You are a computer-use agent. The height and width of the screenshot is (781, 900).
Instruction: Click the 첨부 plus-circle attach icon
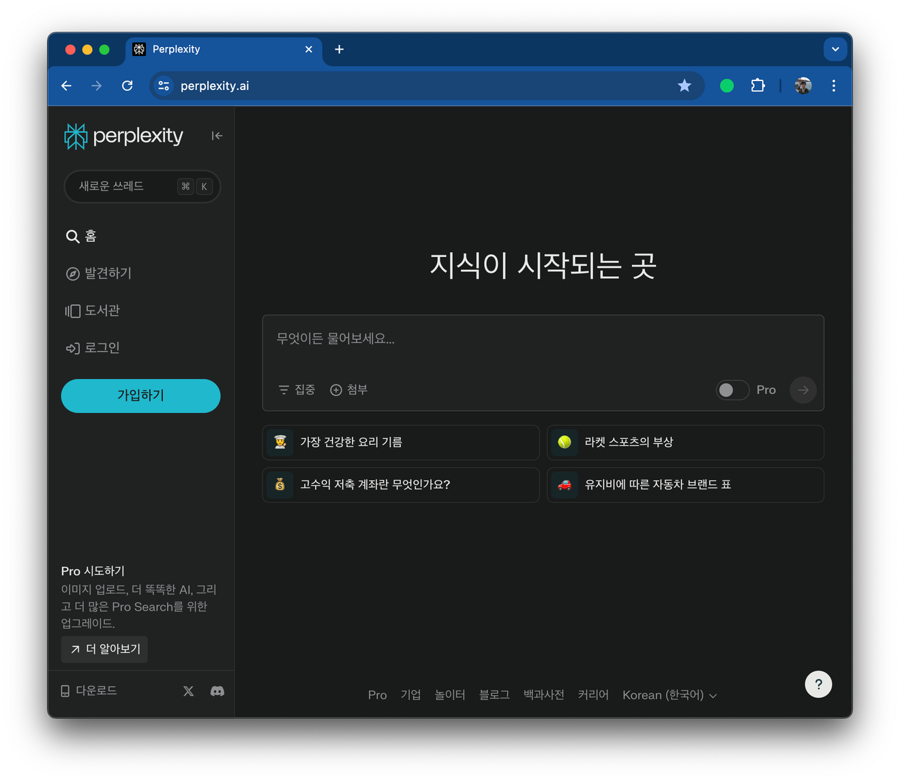[336, 390]
